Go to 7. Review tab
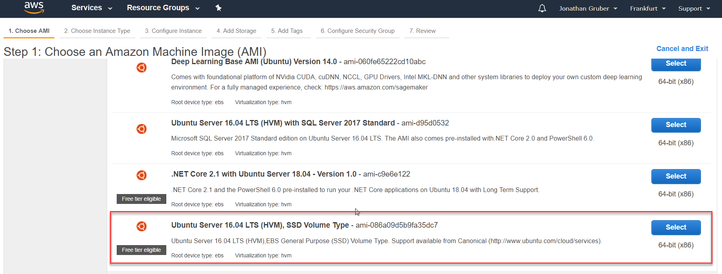Viewport: 722px width, 274px height. click(x=423, y=31)
